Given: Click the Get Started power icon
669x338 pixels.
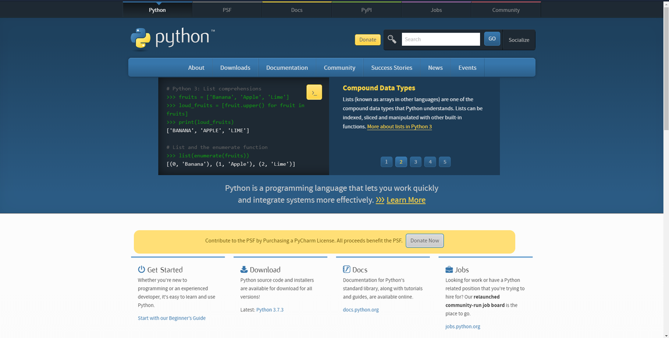Looking at the screenshot, I should [x=142, y=269].
